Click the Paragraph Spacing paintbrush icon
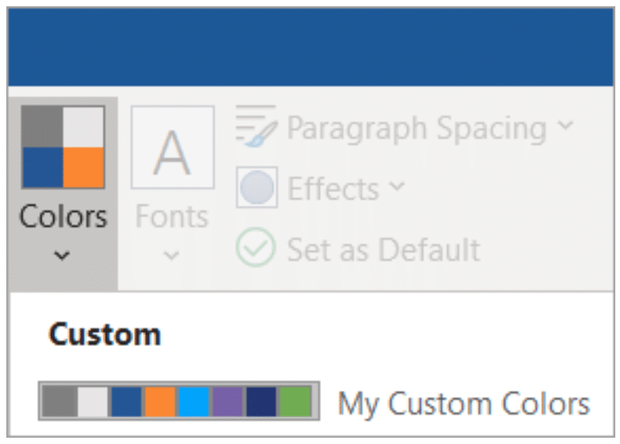The image size is (620, 444). click(256, 126)
